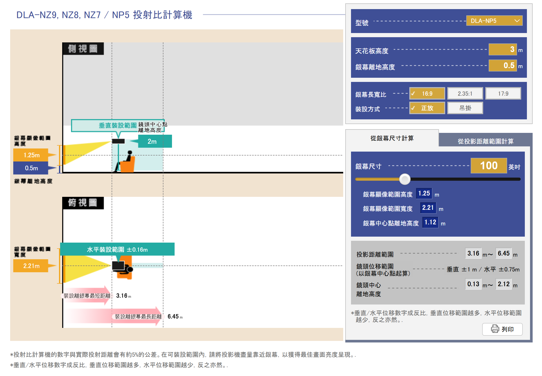
Task: Click the lens center maximum height 2.12
Action: (503, 284)
